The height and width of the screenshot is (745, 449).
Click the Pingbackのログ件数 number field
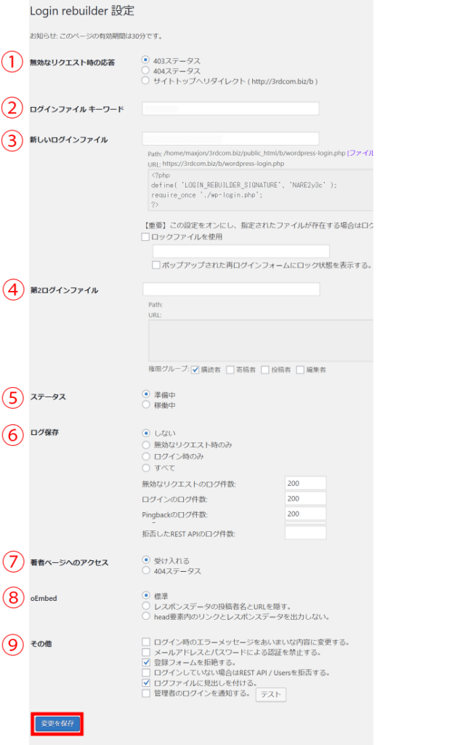(305, 514)
